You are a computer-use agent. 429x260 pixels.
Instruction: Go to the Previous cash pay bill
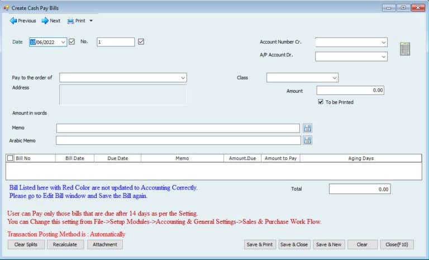pyautogui.click(x=23, y=21)
